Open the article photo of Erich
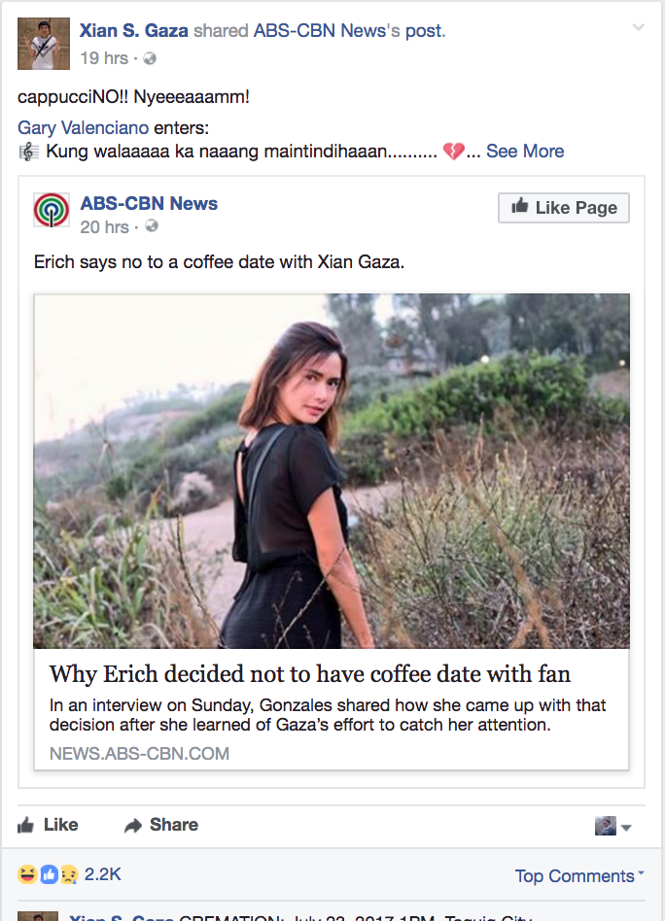 point(332,471)
